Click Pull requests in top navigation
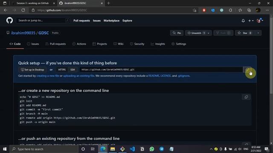 coord(81,21)
